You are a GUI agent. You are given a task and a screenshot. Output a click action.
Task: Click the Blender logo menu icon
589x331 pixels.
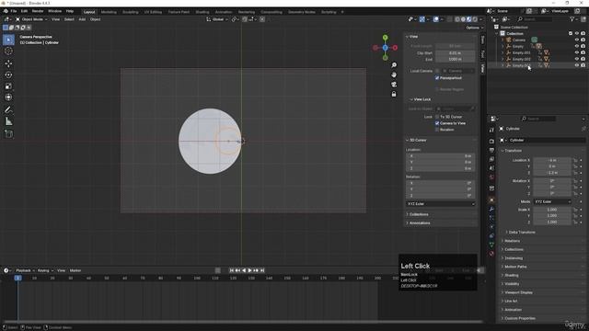tap(6, 11)
